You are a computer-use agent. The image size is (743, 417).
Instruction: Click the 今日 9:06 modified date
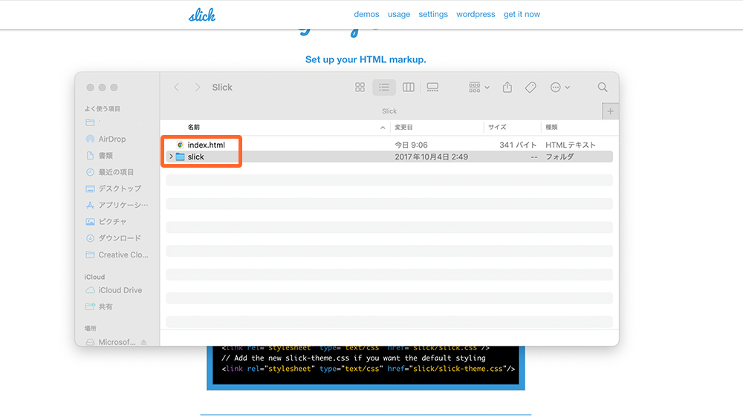click(412, 145)
